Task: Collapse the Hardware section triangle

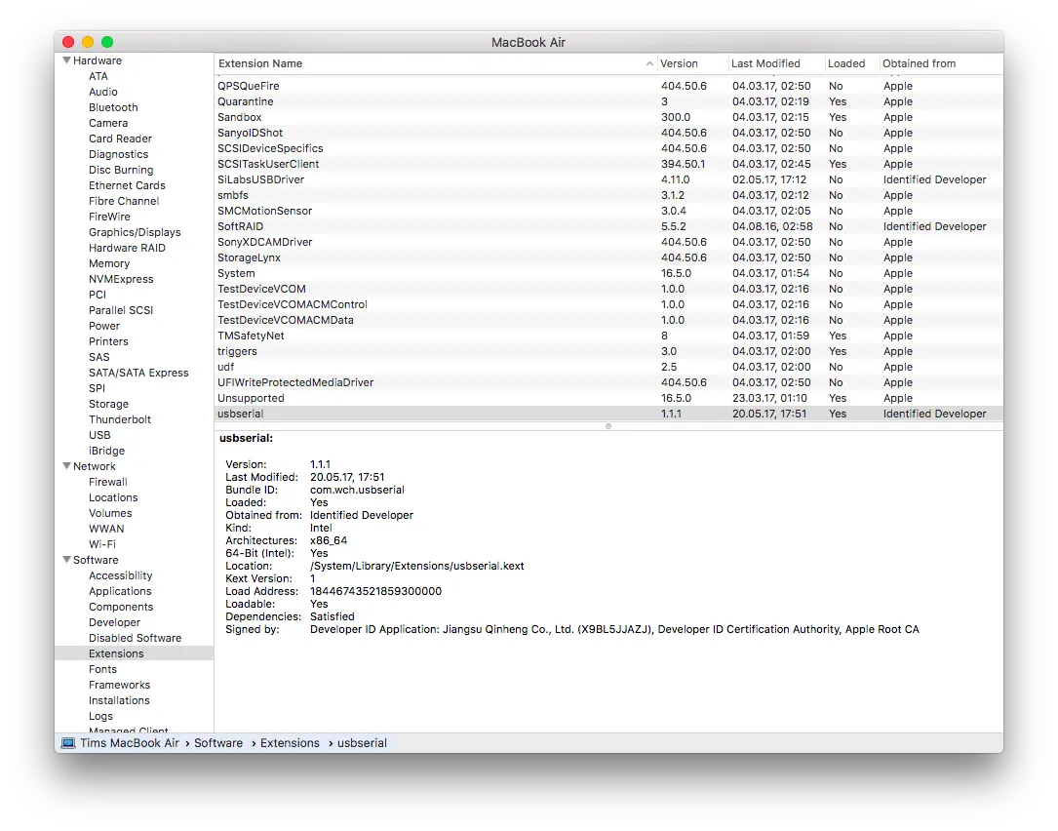Action: 67,60
